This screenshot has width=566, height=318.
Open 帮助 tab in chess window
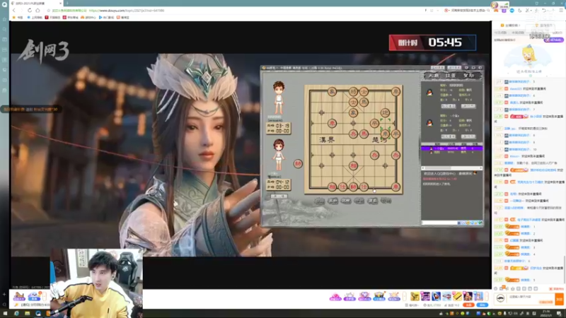pyautogui.click(x=468, y=76)
